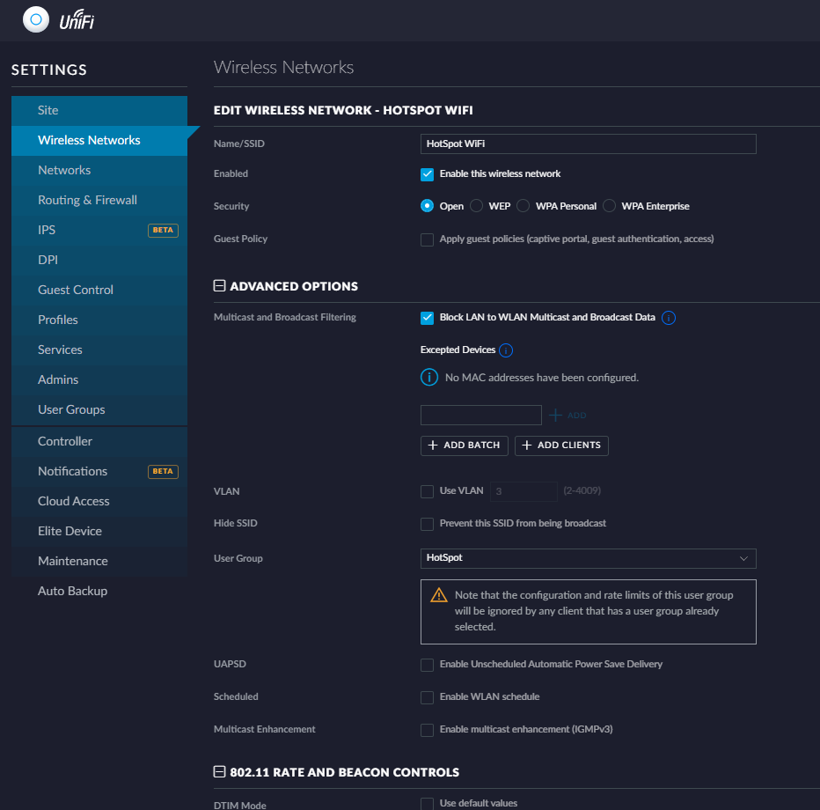Click the ADD BATCH button
Screen dimensions: 820x810
[x=464, y=445]
